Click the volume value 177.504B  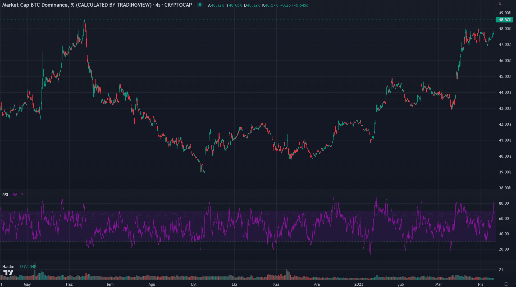pyautogui.click(x=28, y=267)
